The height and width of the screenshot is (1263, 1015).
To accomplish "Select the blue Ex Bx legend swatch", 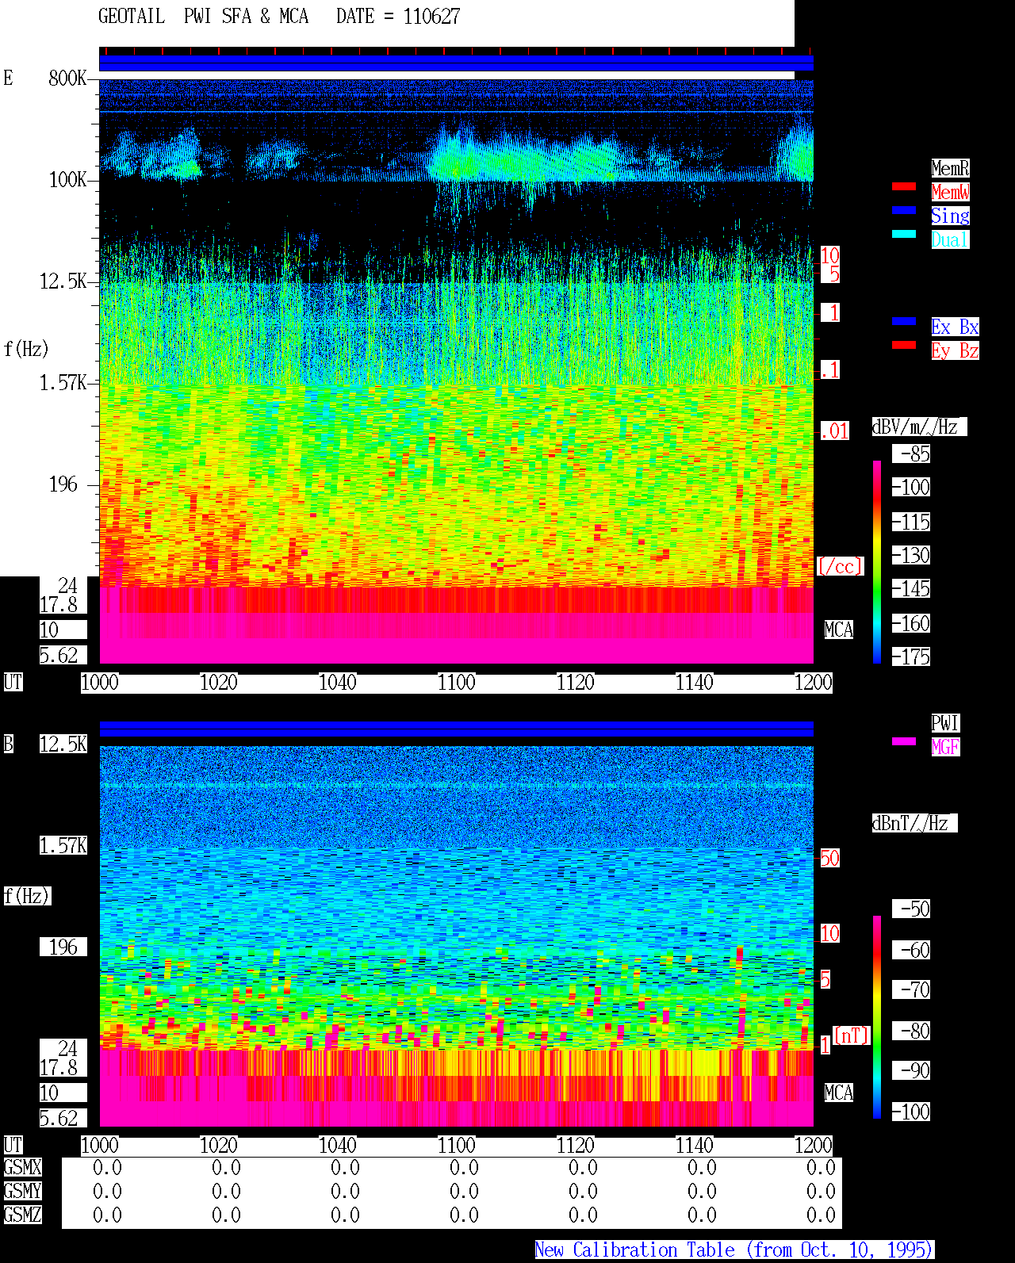I will point(904,321).
